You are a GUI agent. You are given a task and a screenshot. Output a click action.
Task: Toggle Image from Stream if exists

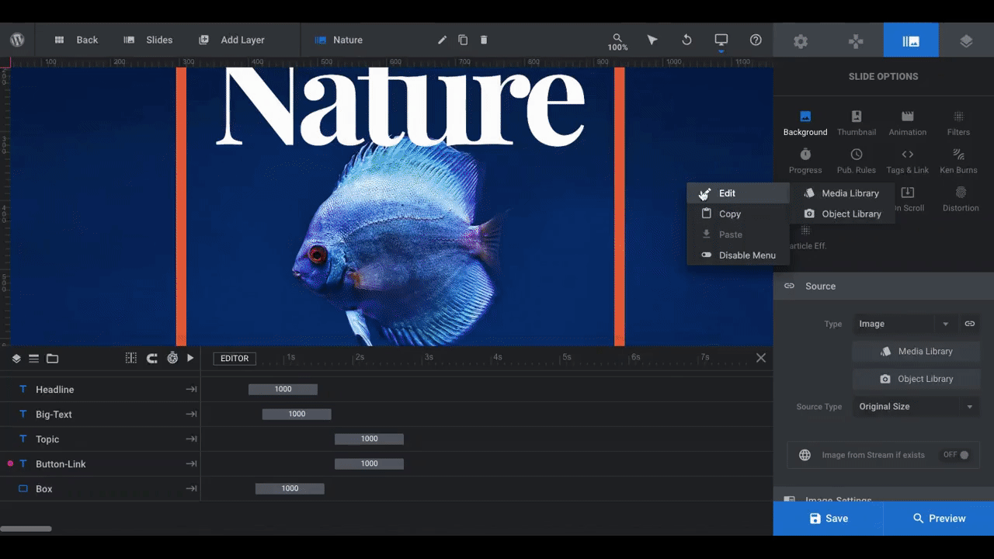956,455
